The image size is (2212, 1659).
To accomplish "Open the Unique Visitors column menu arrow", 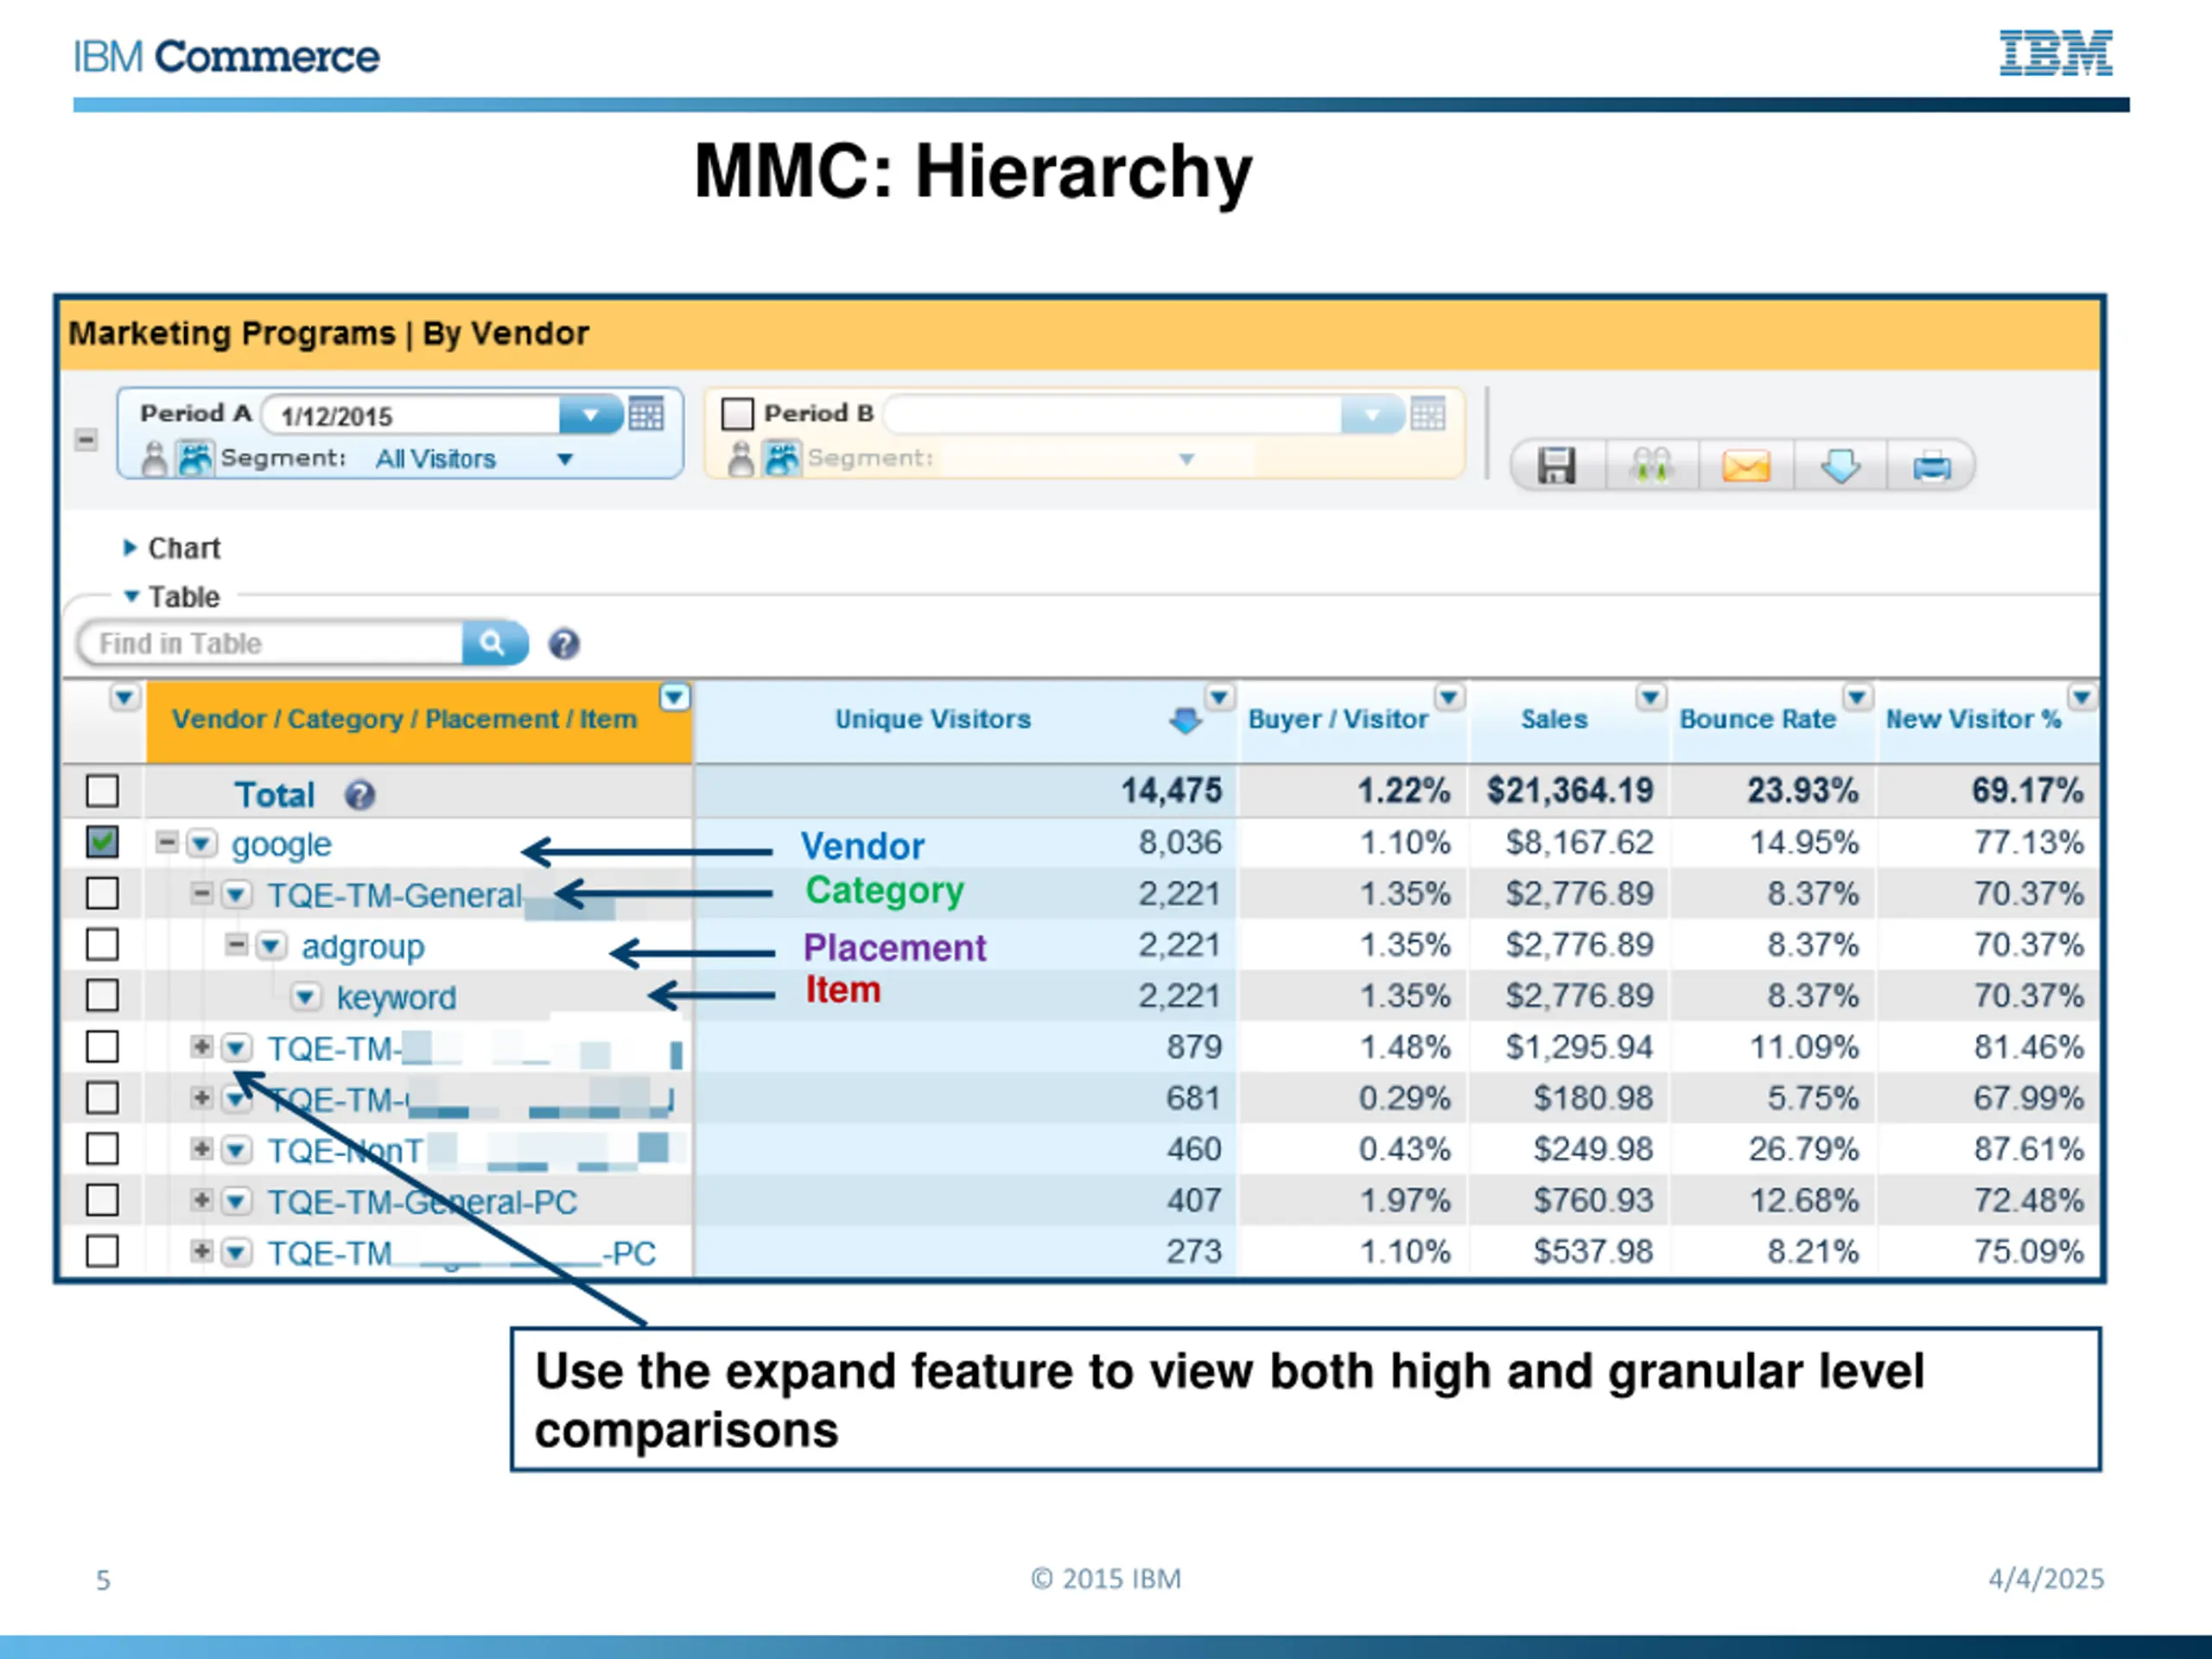I will [x=1219, y=697].
